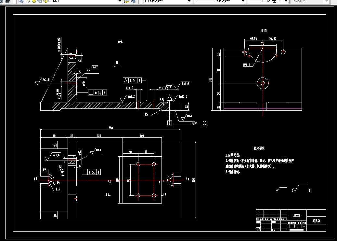The image size is (337, 241).
Task: Select the HT200 material text in title block
Action: tap(297, 215)
